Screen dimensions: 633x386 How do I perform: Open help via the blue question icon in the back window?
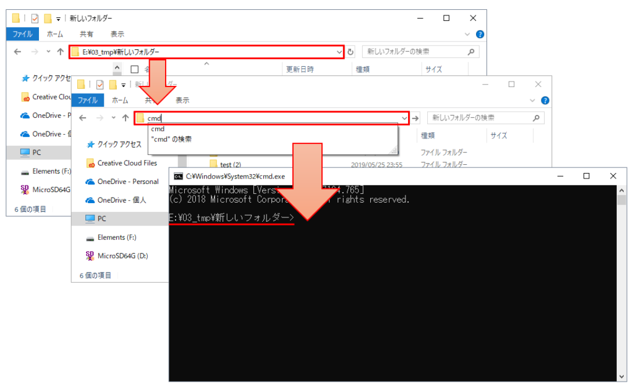tap(480, 35)
